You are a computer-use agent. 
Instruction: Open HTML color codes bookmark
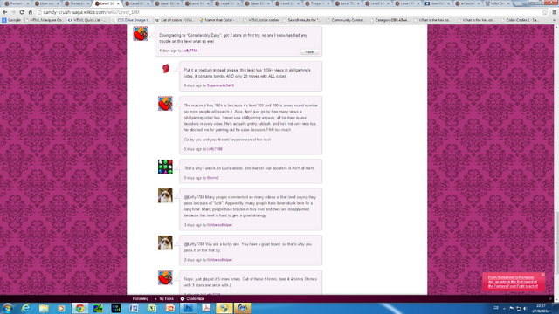pyautogui.click(x=261, y=20)
